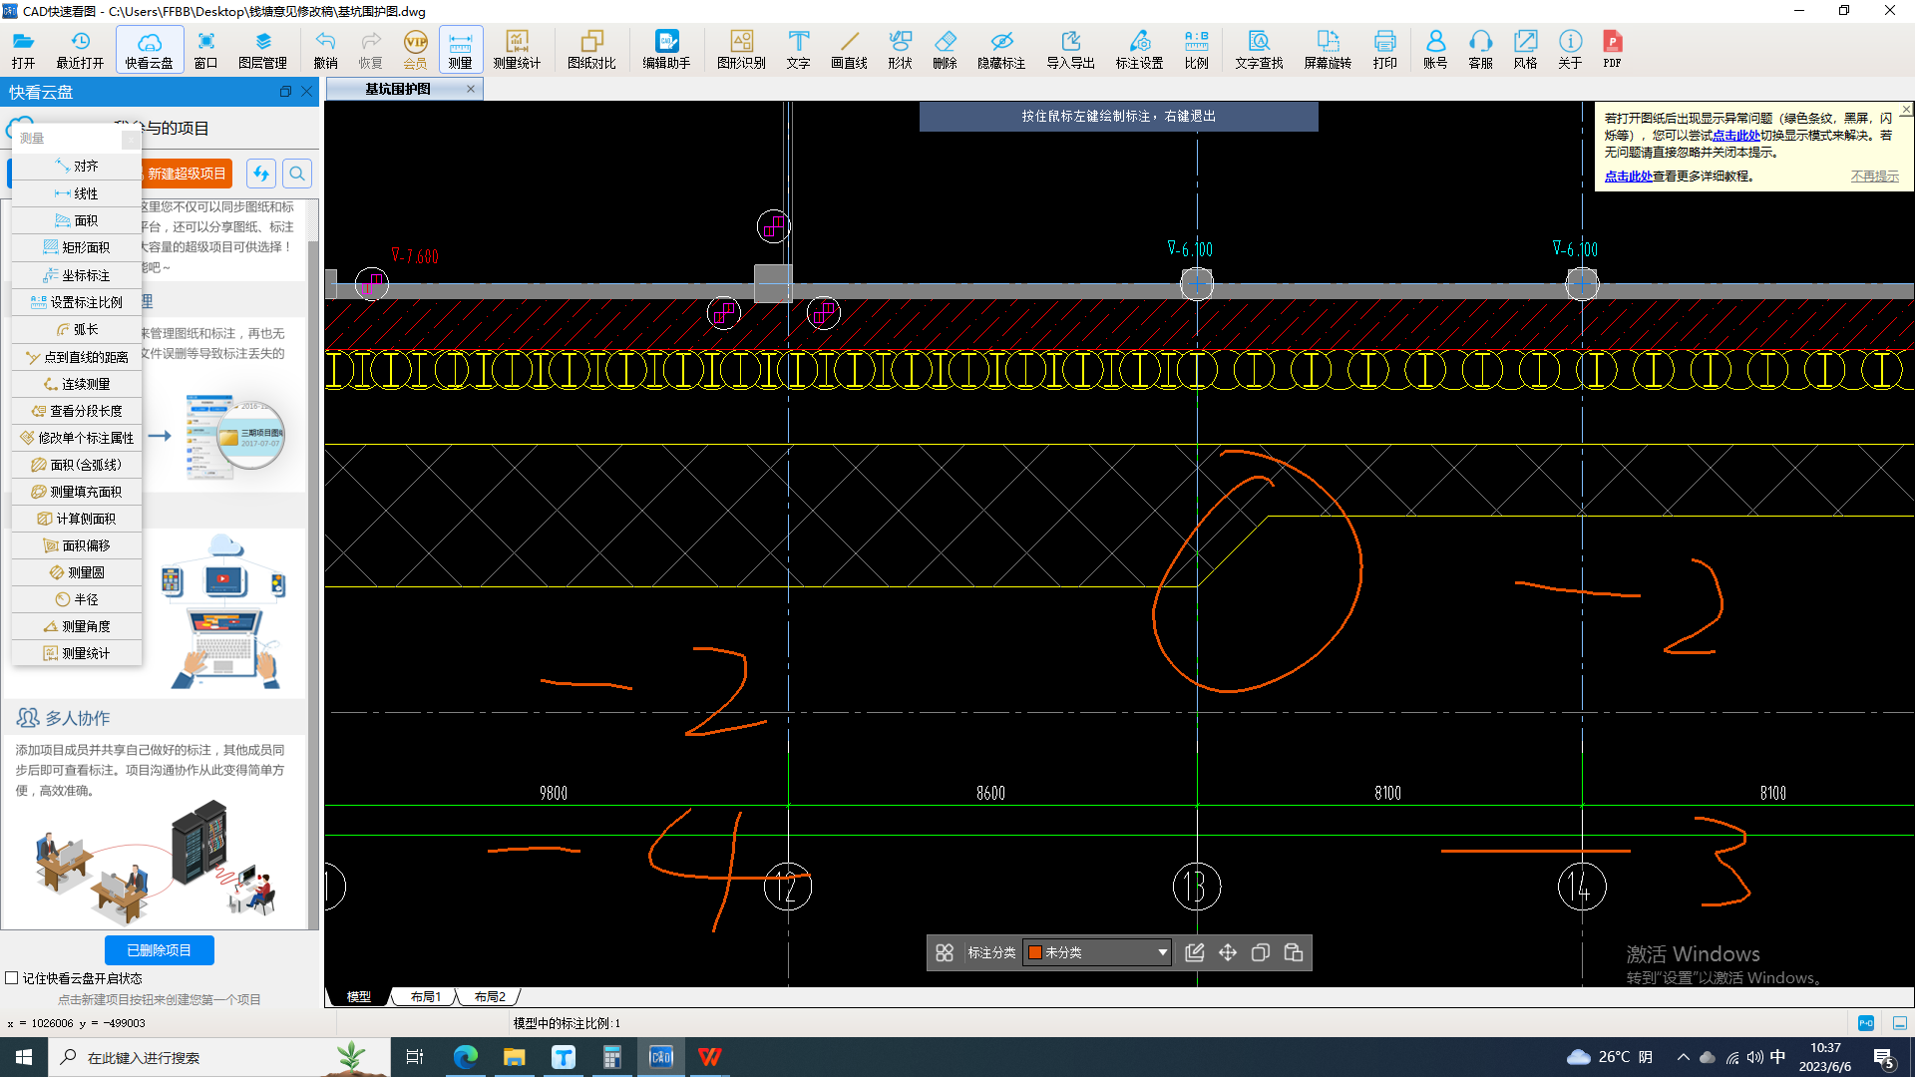Open the 编辑助手 edit assistant
The image size is (1915, 1077).
[x=666, y=49]
